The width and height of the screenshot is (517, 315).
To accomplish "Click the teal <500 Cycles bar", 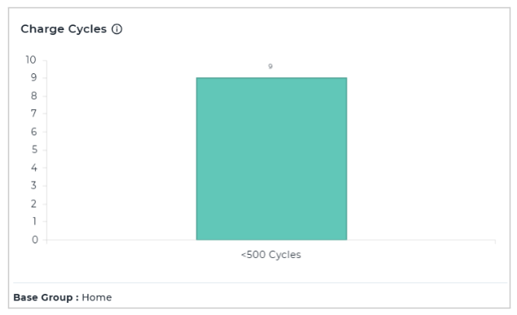I will pyautogui.click(x=272, y=159).
